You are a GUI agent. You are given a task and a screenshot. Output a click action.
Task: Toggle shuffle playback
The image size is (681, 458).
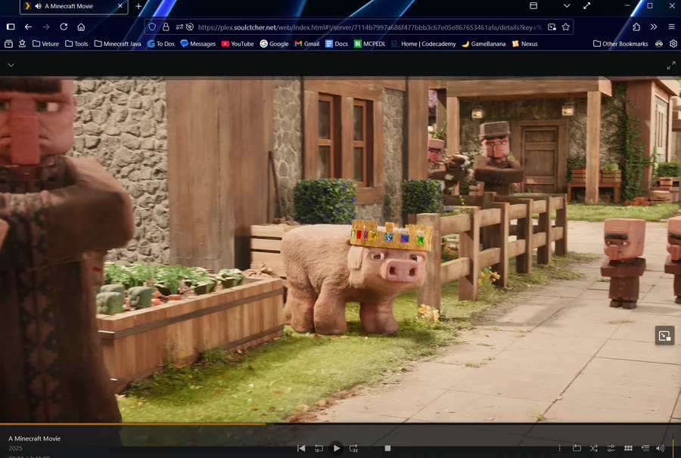tap(594, 448)
